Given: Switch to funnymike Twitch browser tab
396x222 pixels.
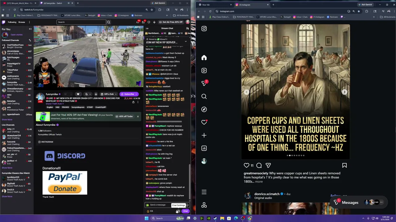Looking at the screenshot, I should (x=57, y=3).
